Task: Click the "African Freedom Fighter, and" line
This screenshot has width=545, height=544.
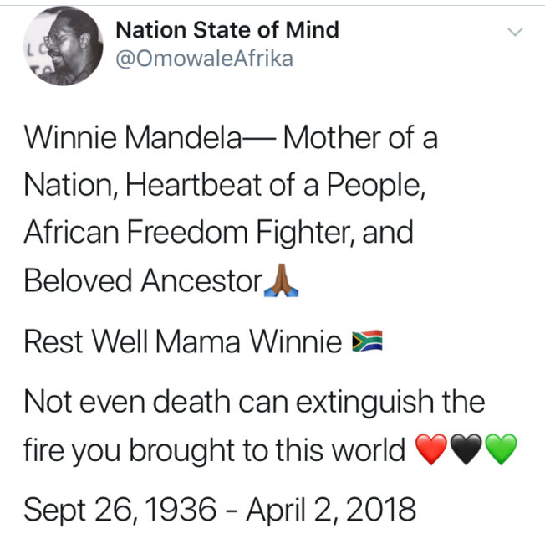Action: coord(218,233)
